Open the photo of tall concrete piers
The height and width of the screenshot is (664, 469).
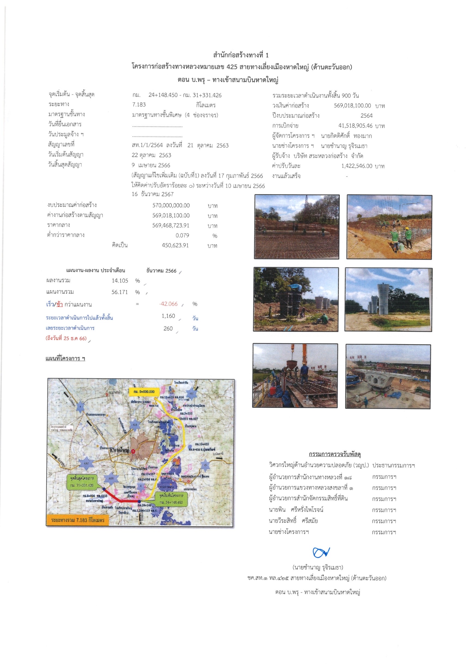pyautogui.click(x=388, y=300)
